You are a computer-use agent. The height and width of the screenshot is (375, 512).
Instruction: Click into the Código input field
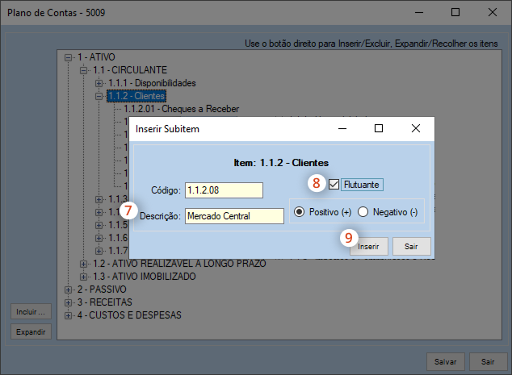point(224,190)
